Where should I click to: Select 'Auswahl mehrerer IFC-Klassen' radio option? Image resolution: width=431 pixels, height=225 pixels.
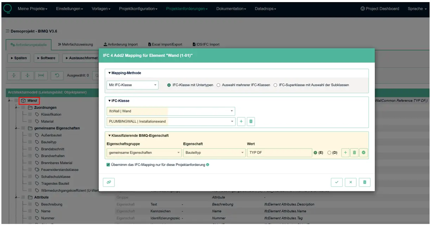tap(218, 85)
